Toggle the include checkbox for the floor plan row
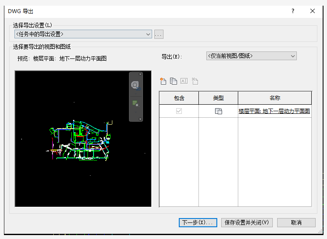The width and height of the screenshot is (327, 239). point(179,111)
